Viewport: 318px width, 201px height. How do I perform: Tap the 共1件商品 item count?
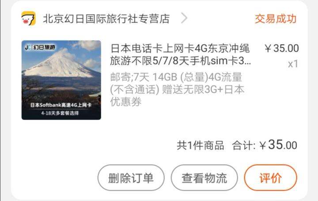200,145
